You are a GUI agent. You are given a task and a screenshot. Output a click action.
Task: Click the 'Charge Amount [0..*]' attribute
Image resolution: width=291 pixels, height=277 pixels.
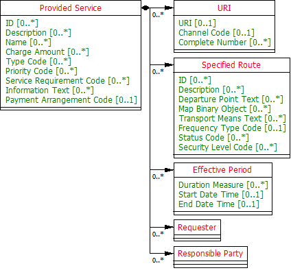47,52
